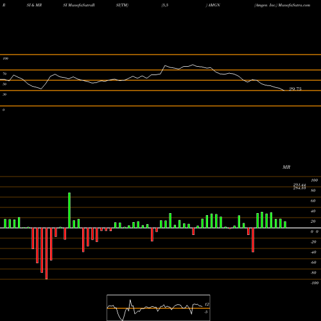Click the '-20' label on MR axis
The height and width of the screenshot is (321, 321).
tap(313, 242)
